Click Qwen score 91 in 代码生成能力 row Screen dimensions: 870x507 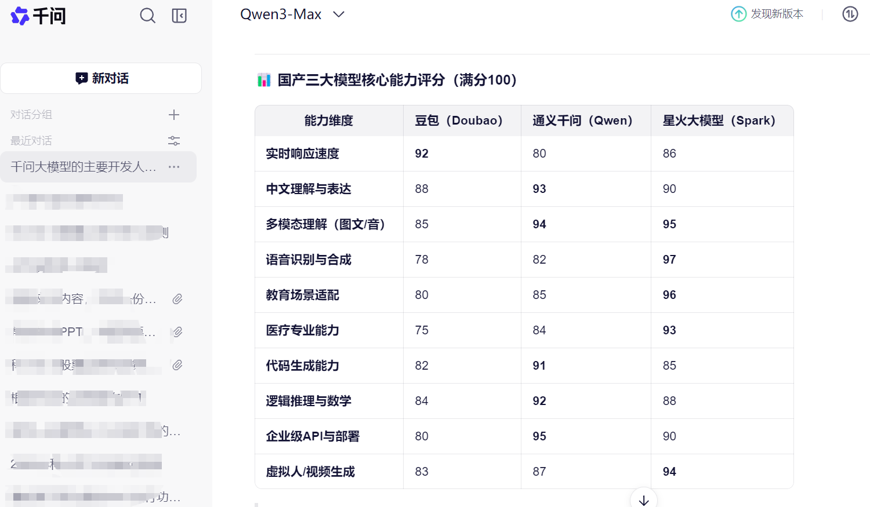pos(539,366)
